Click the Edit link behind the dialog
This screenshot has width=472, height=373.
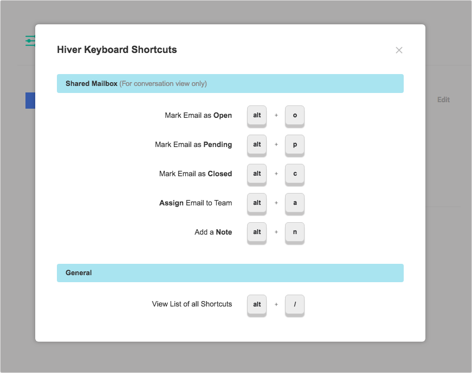(x=443, y=99)
